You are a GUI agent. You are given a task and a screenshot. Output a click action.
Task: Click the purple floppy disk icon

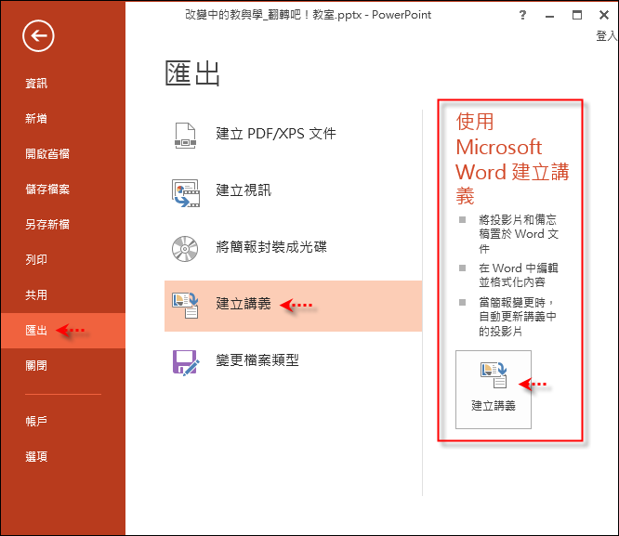186,362
